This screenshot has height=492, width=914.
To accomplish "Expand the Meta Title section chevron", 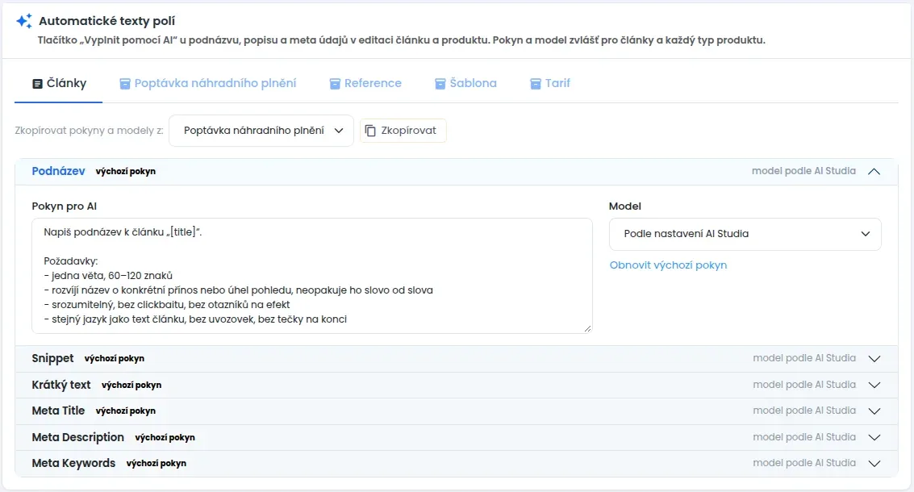I will [874, 411].
